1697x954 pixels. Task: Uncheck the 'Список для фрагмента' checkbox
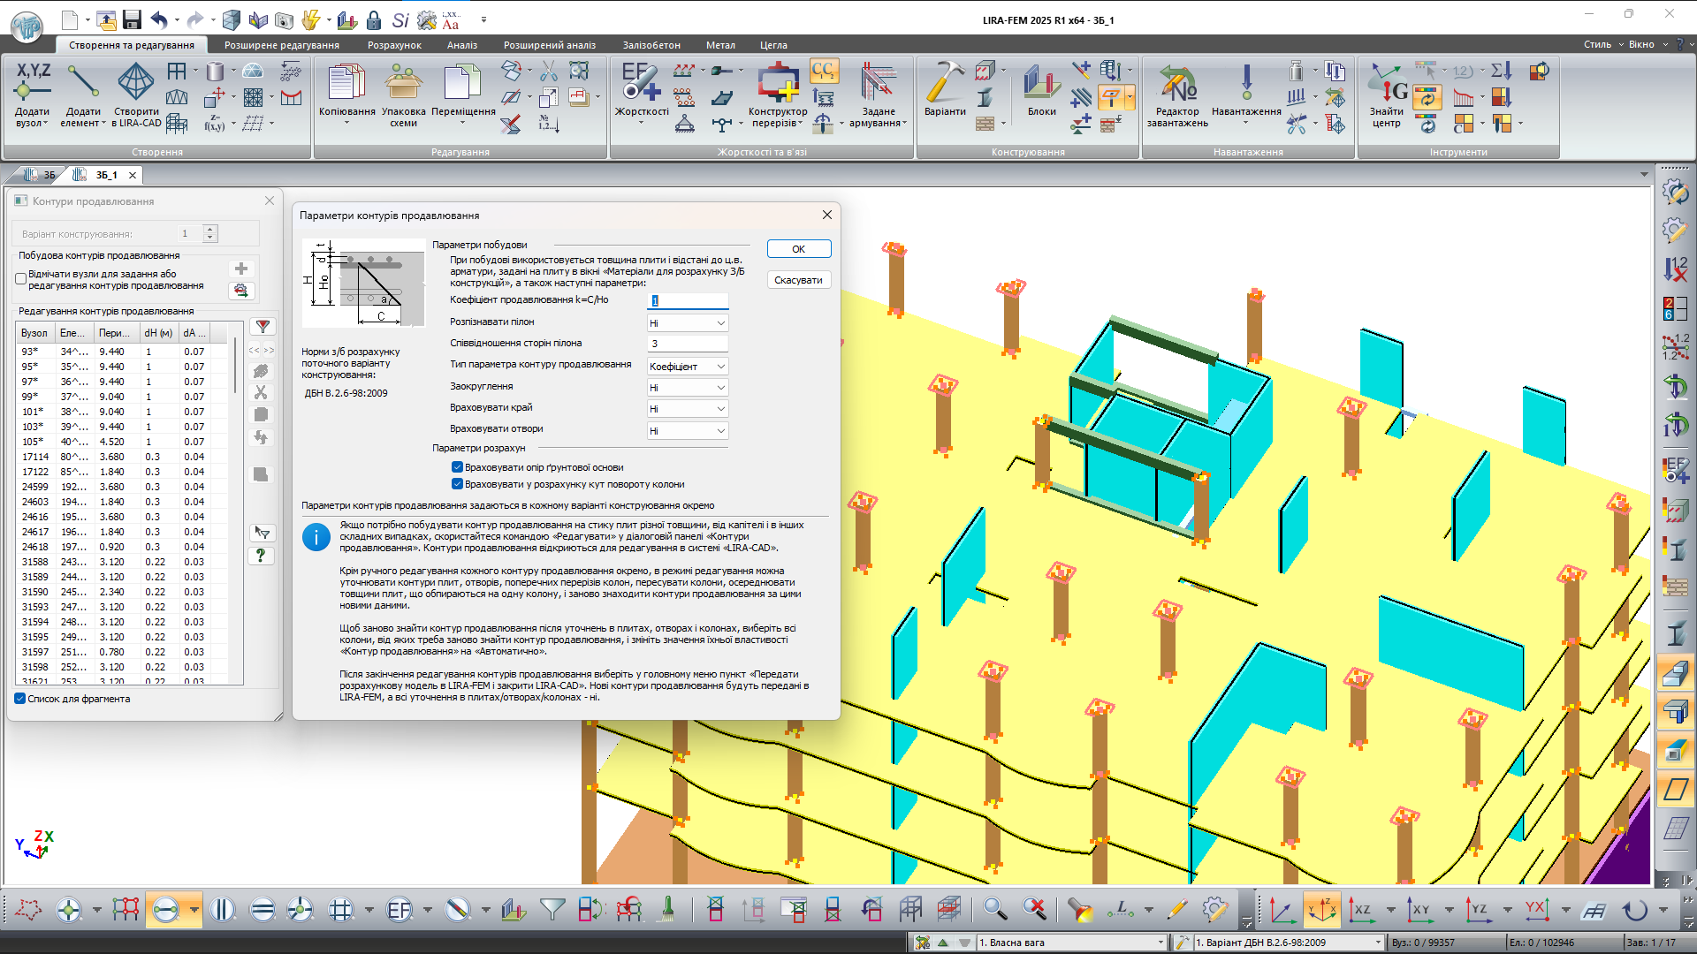pyautogui.click(x=20, y=699)
